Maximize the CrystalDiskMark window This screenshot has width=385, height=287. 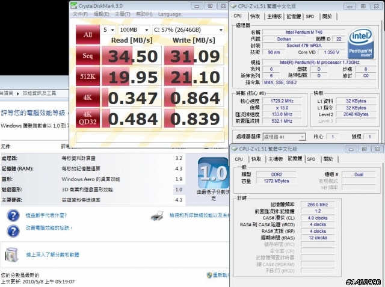(x=210, y=6)
